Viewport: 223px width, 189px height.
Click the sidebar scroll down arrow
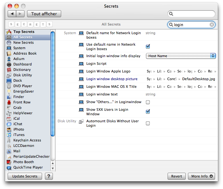(x=53, y=168)
